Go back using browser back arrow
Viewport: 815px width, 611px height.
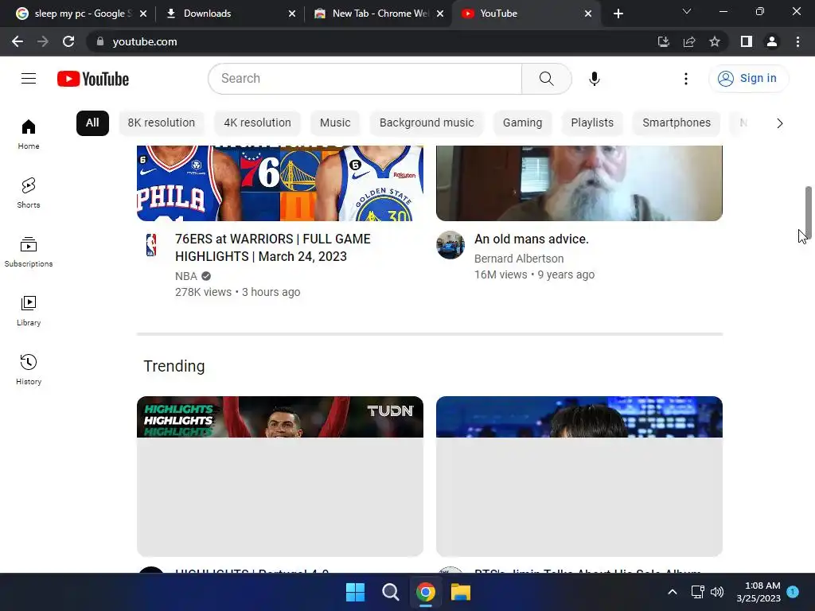(x=18, y=41)
